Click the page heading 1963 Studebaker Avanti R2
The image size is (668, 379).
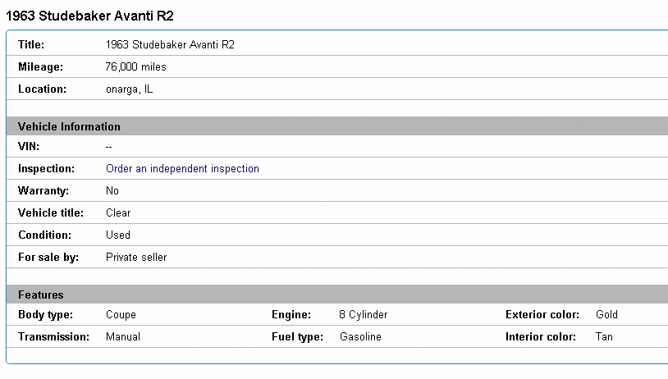pos(90,16)
